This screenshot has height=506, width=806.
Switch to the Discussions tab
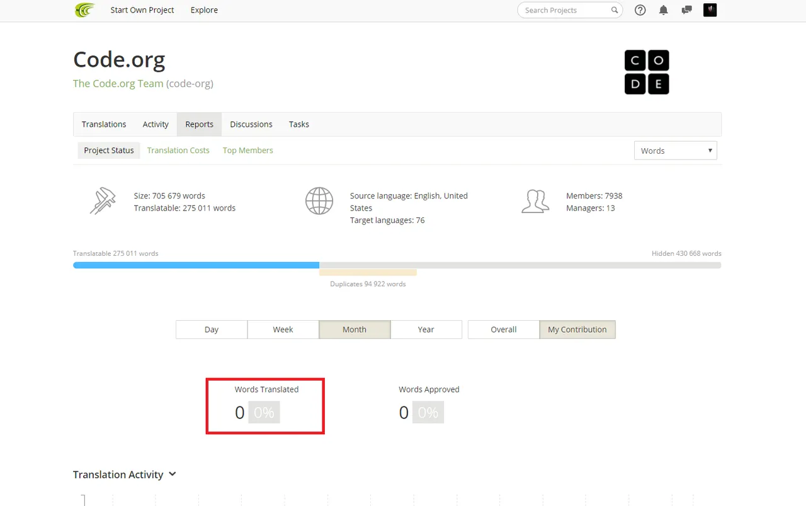251,124
